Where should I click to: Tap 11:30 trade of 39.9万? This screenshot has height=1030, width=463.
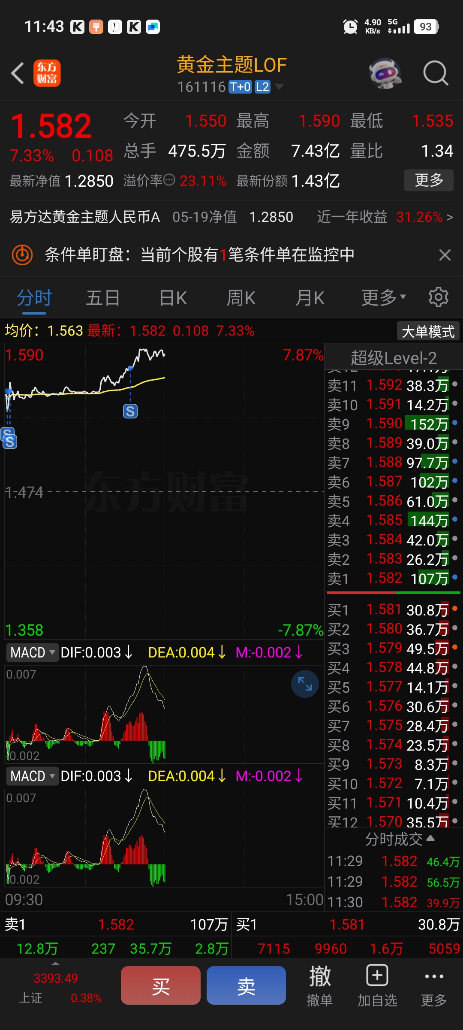point(393,902)
